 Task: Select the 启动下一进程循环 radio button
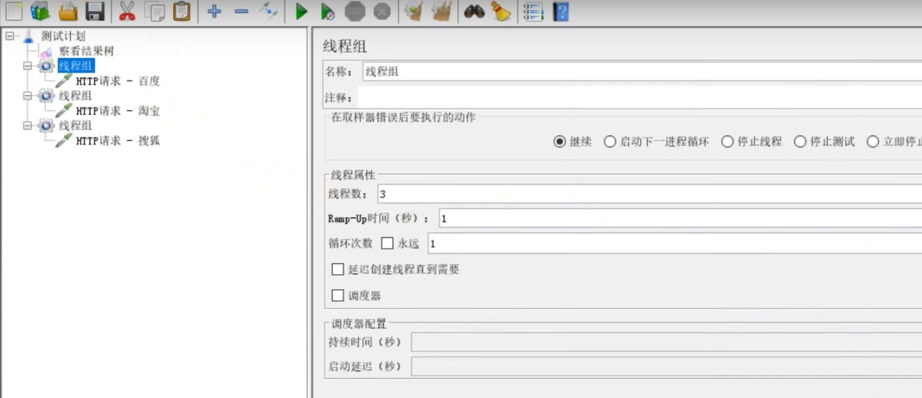[x=610, y=141]
